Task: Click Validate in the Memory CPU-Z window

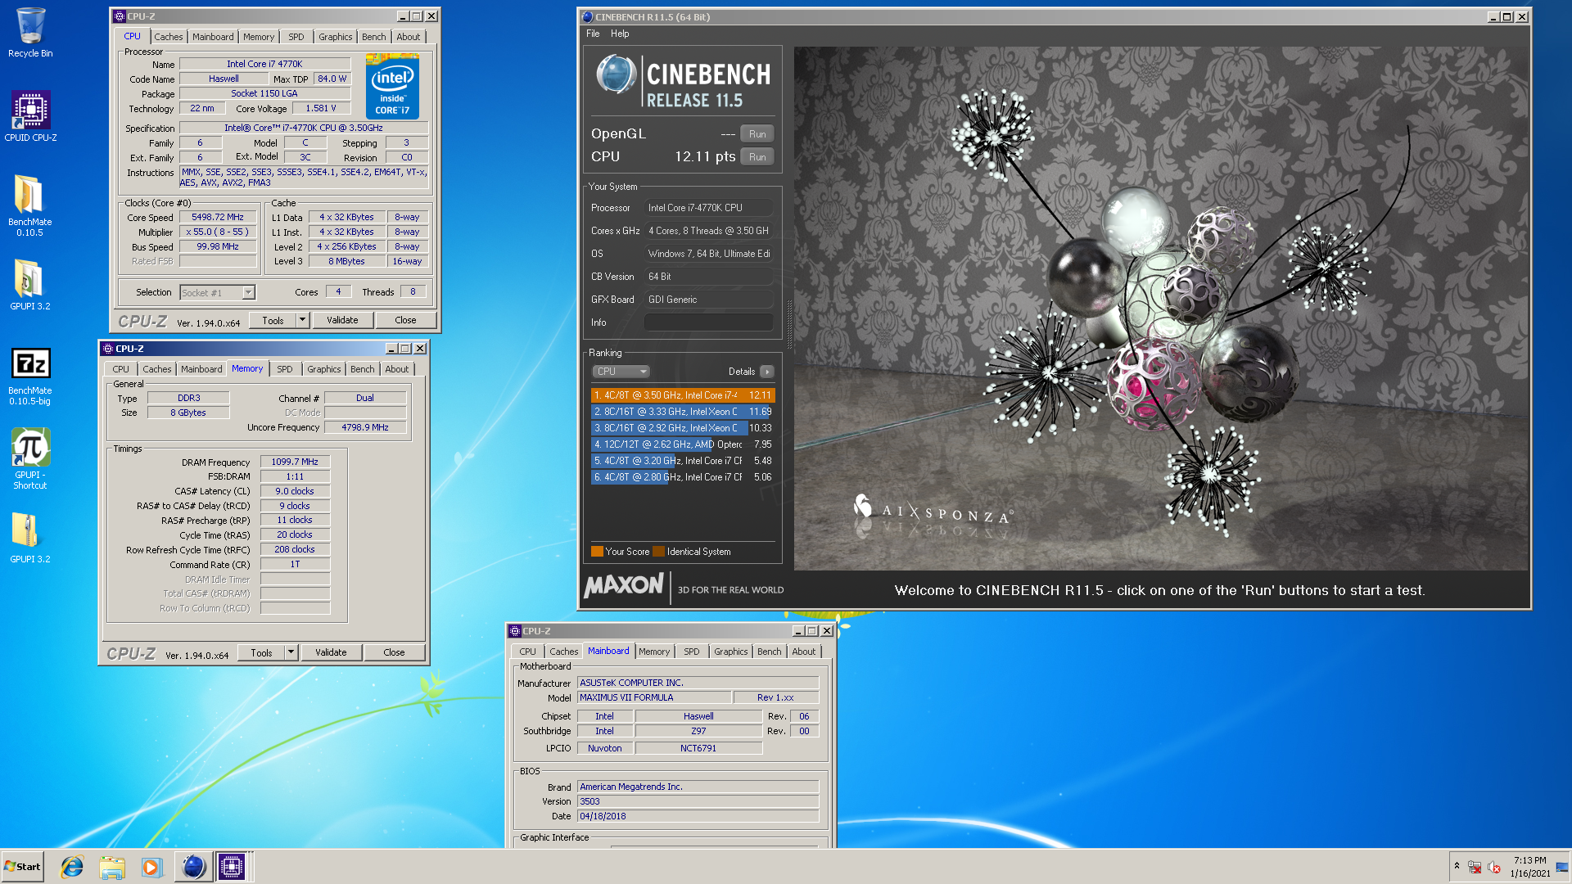Action: coord(331,652)
